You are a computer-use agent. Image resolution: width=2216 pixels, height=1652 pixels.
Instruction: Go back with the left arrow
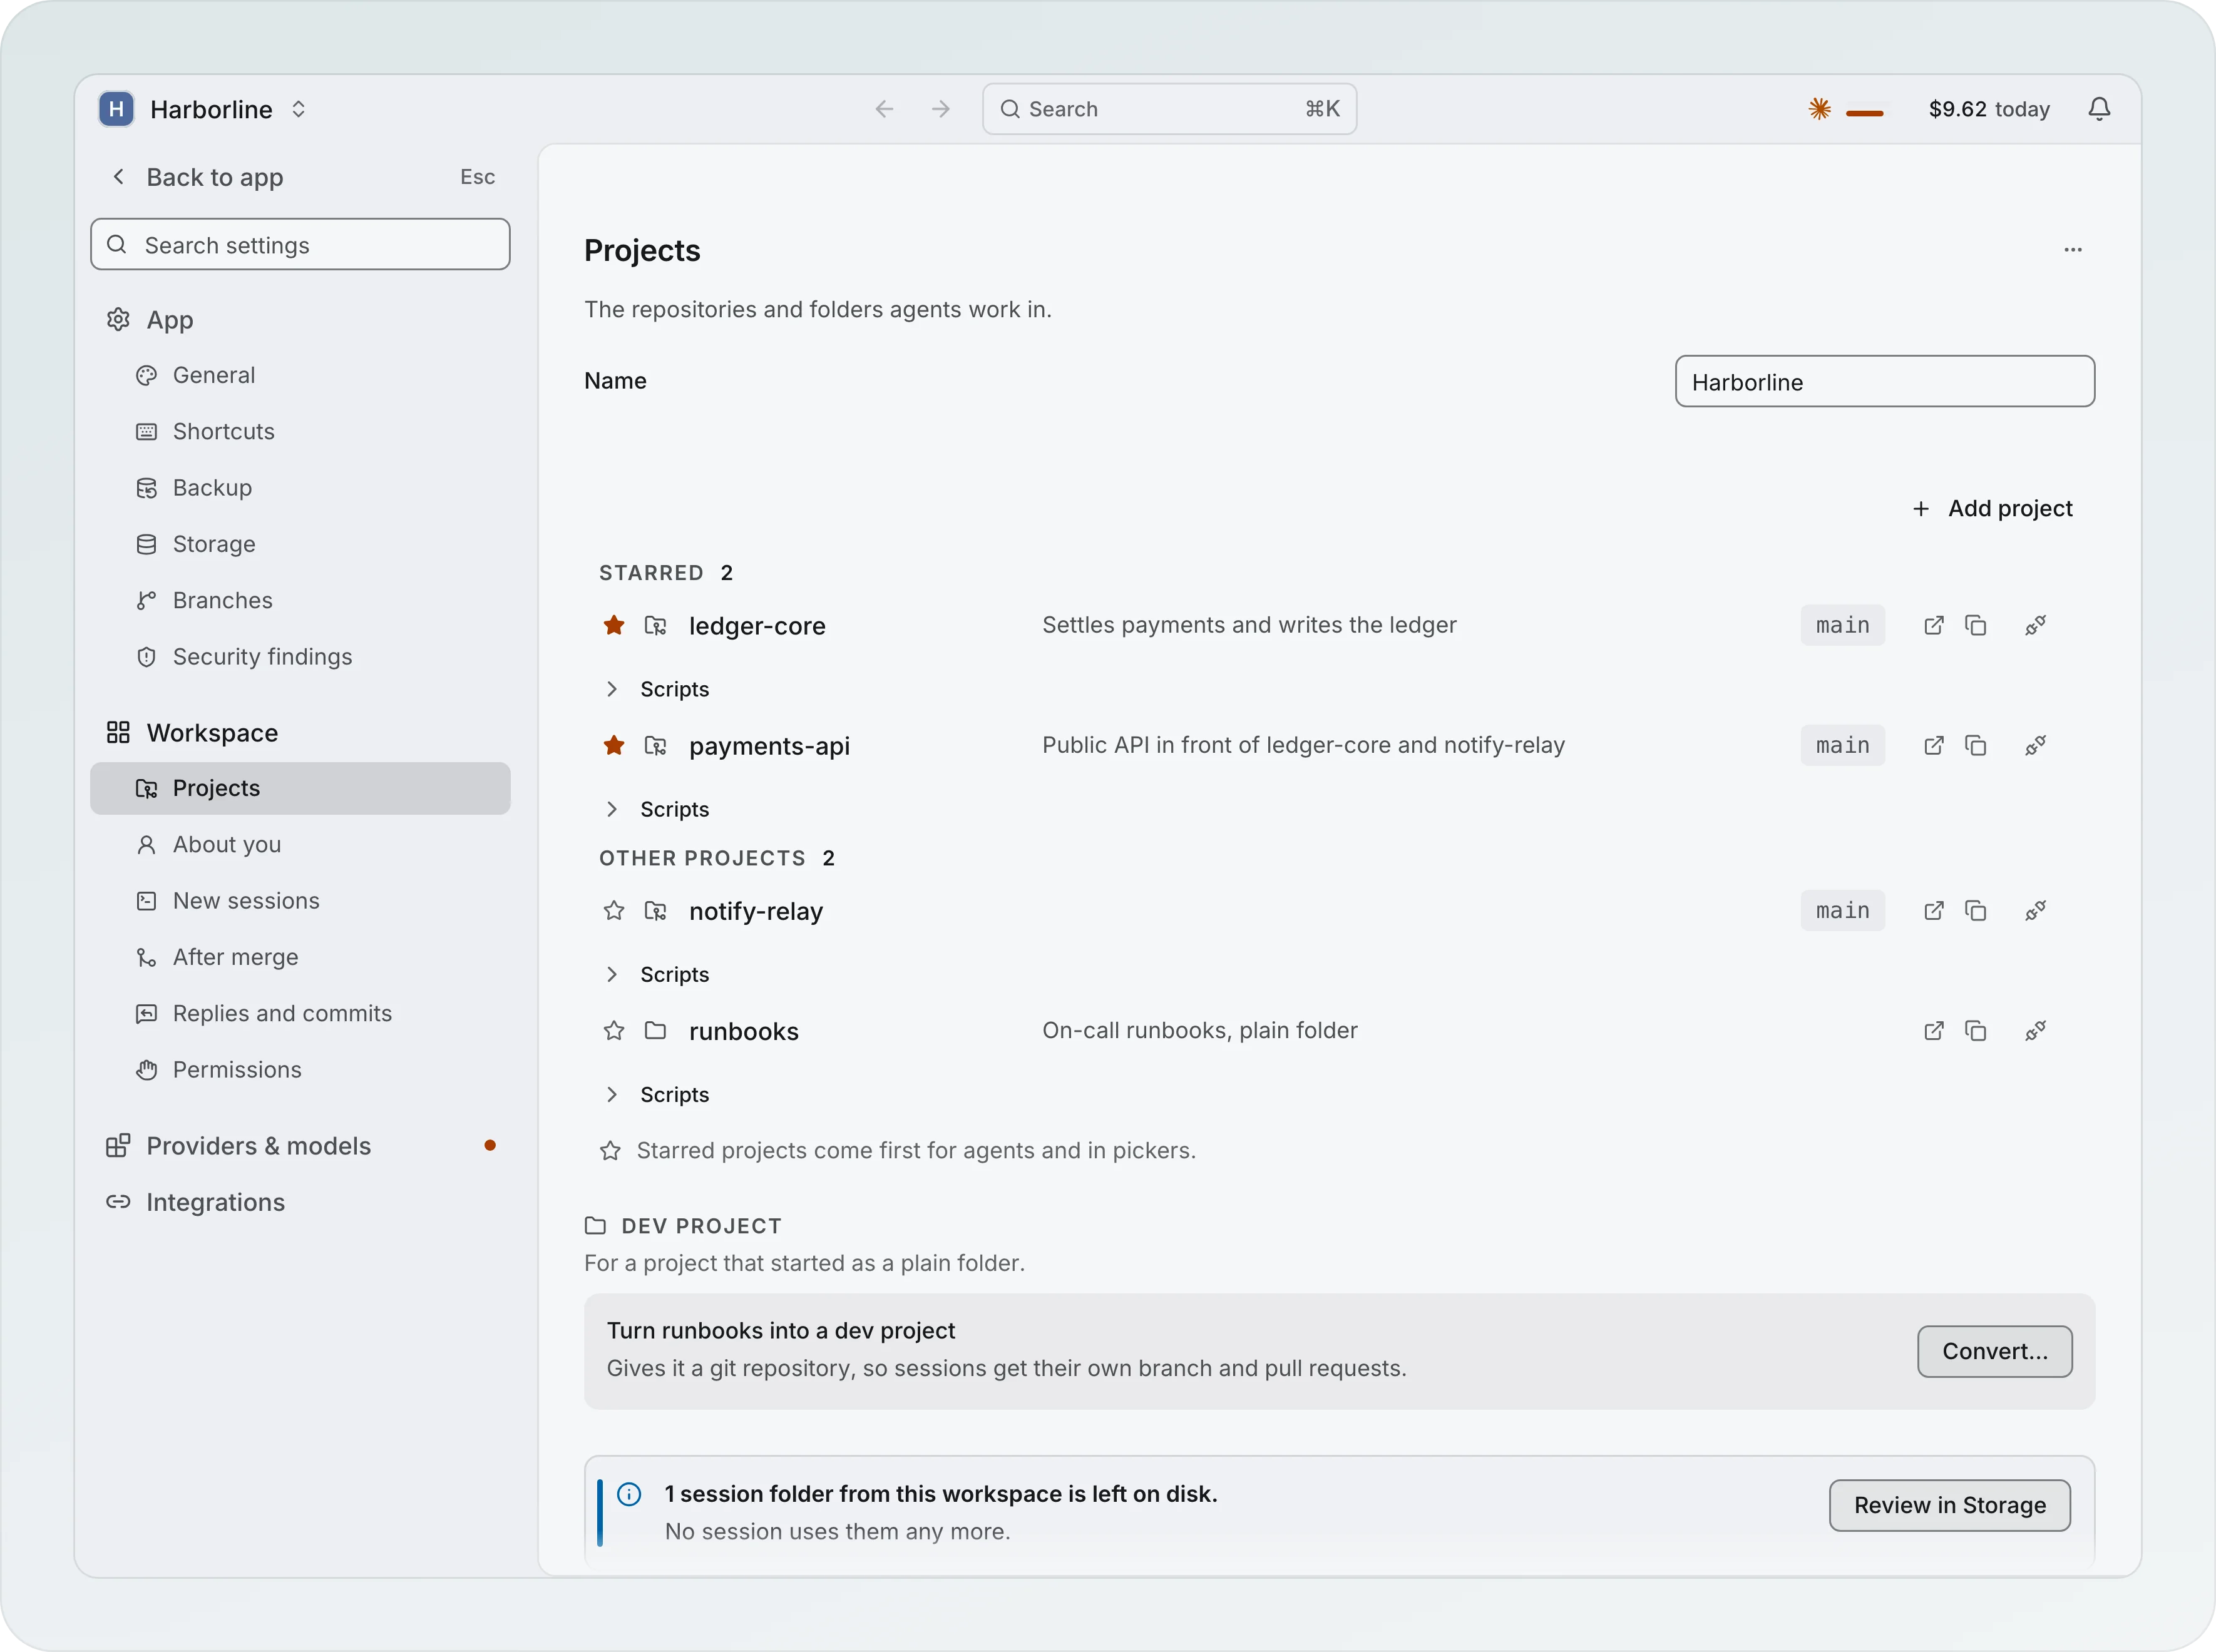click(883, 109)
